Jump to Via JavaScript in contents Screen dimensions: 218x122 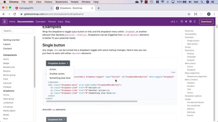coord(193,105)
